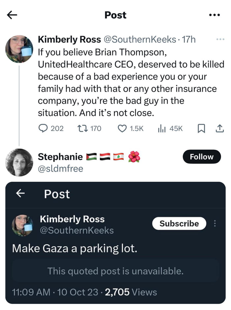Open the three-dot menu at top right

(x=215, y=15)
